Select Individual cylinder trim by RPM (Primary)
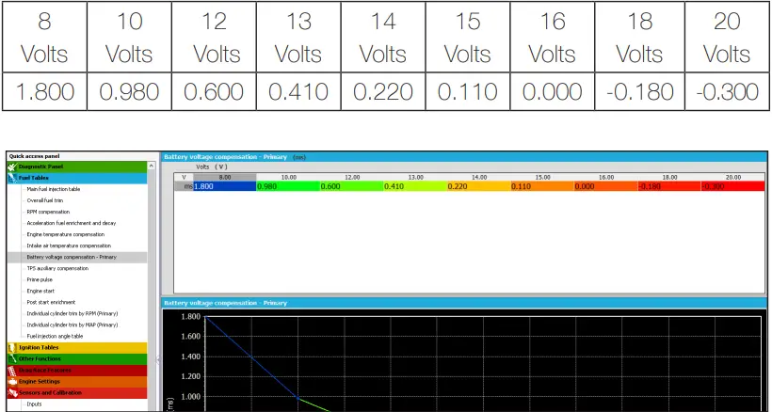 pos(72,313)
